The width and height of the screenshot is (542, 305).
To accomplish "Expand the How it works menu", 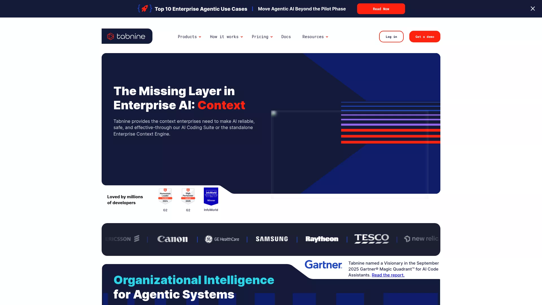I will tap(226, 37).
